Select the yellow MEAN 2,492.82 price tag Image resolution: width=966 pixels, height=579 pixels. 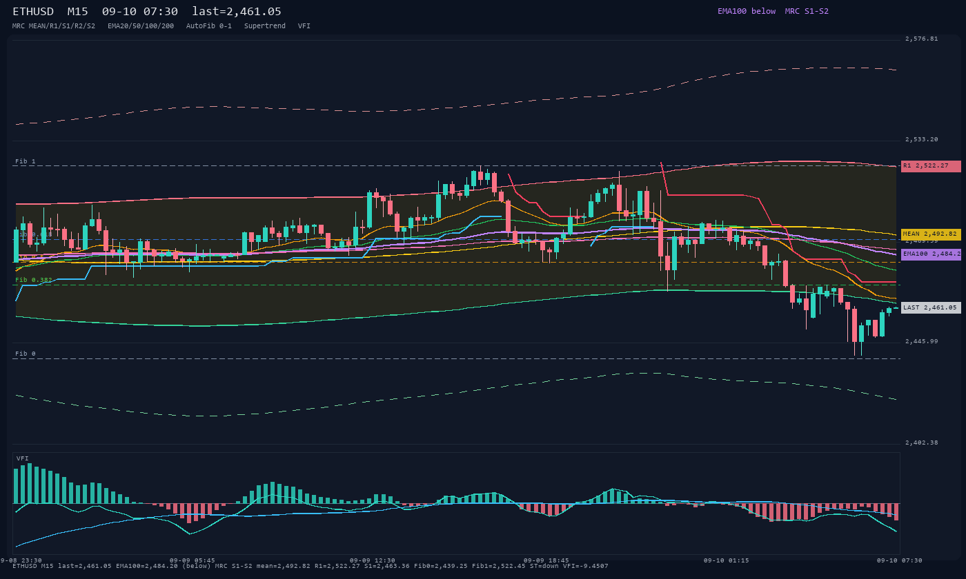click(x=931, y=234)
